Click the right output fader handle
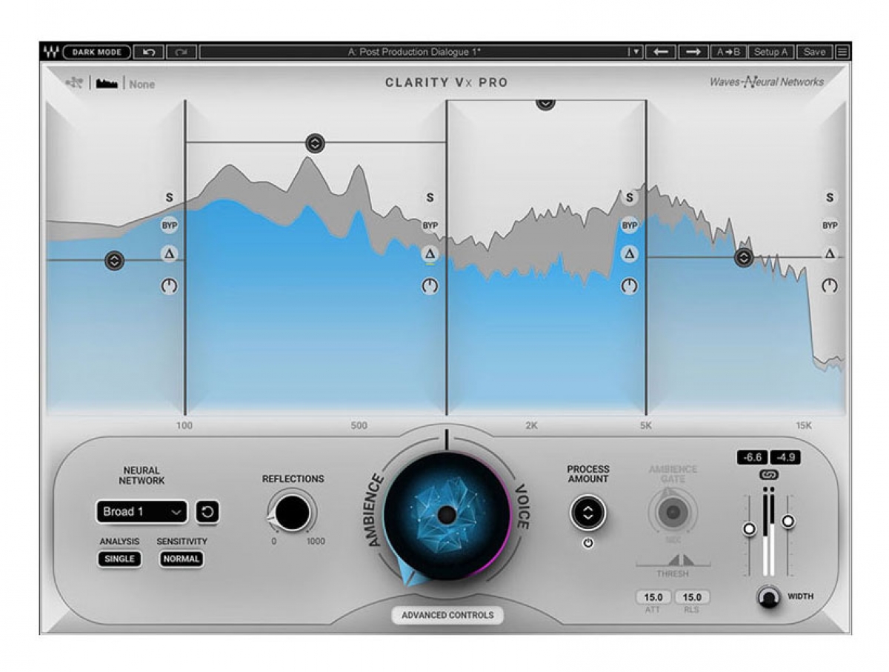Image resolution: width=889 pixels, height=672 pixels. tap(788, 522)
